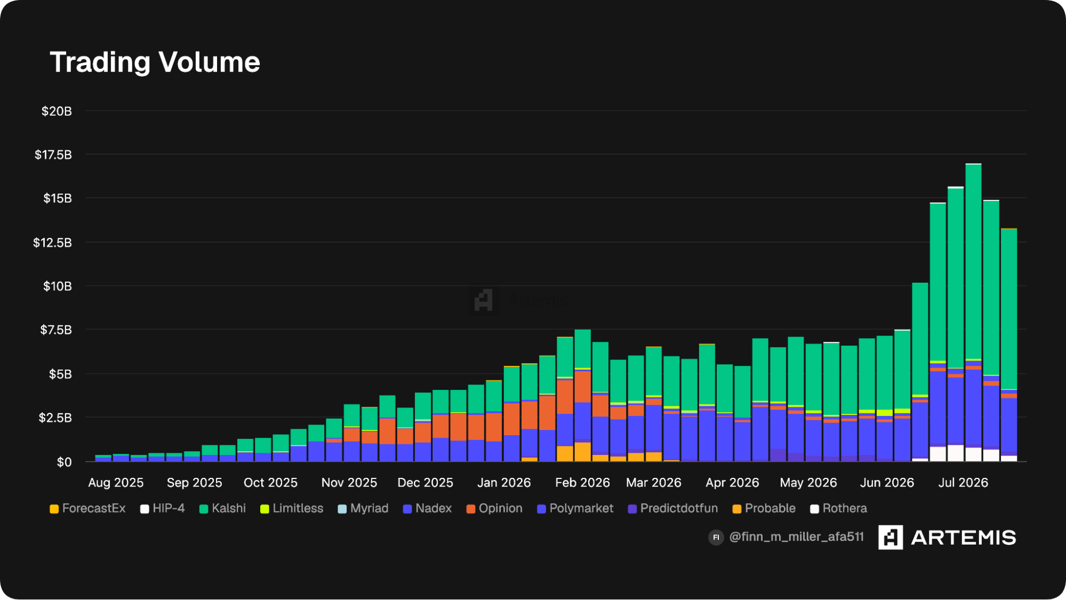Select the Mar 2026 axis label

[654, 483]
